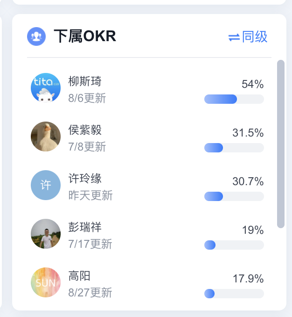Screen dimensions: 292x317
Task: Open 彭瑞祥's photo avatar
Action: pyautogui.click(x=46, y=234)
